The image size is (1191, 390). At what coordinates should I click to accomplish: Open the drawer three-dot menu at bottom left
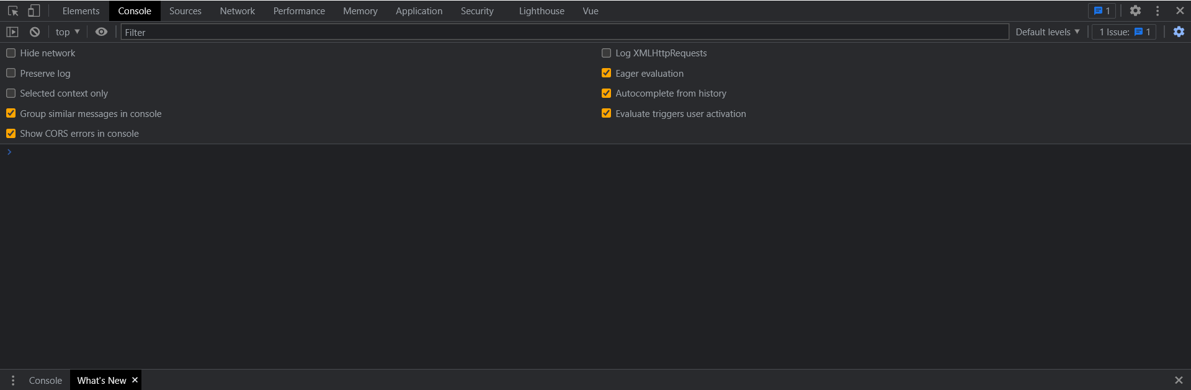point(13,380)
